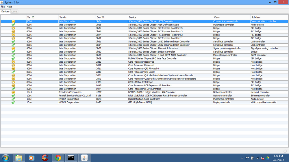Open the File menu
289x162 pixels.
pyautogui.click(x=3, y=7)
